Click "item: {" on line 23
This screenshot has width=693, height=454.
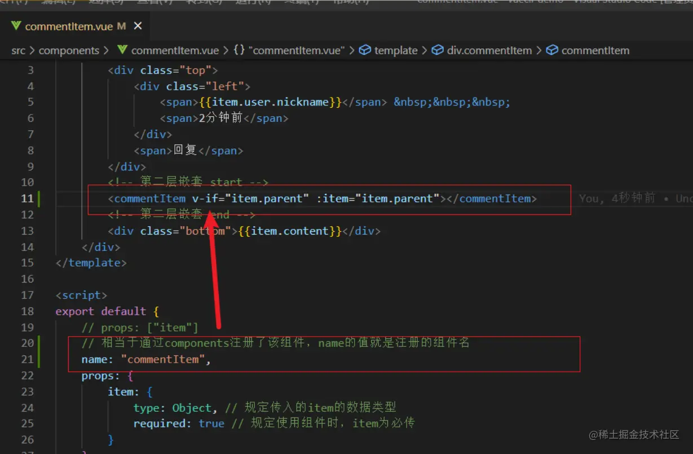130,391
